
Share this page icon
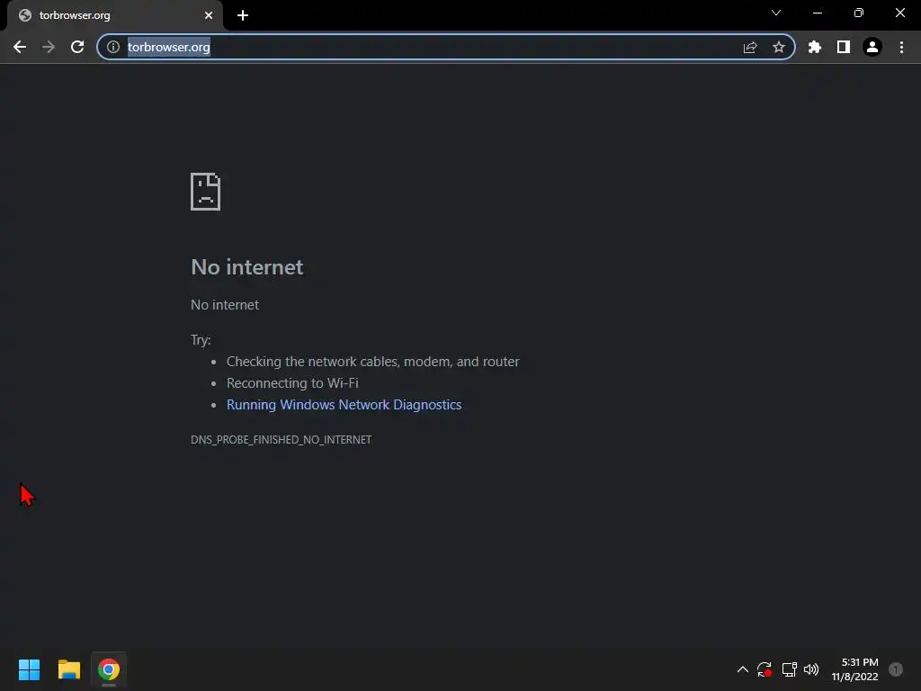(750, 47)
